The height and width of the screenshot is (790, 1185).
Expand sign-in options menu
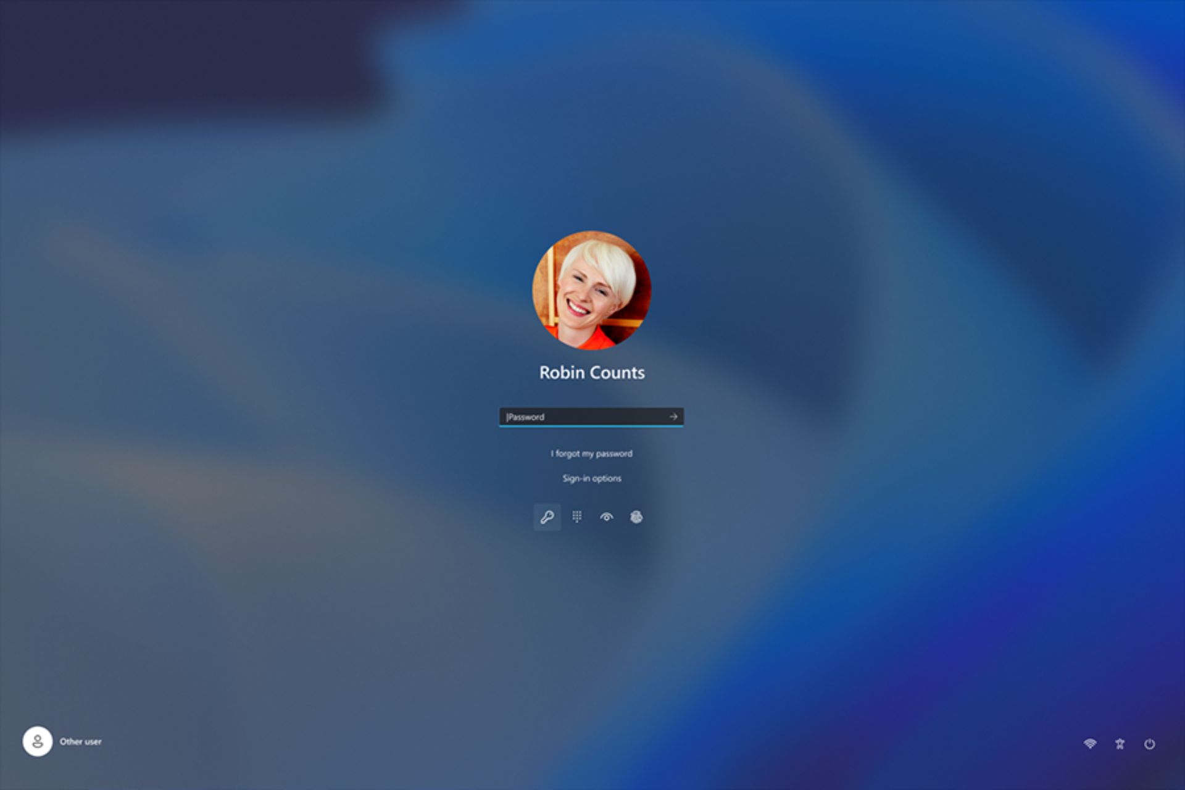[x=592, y=478]
